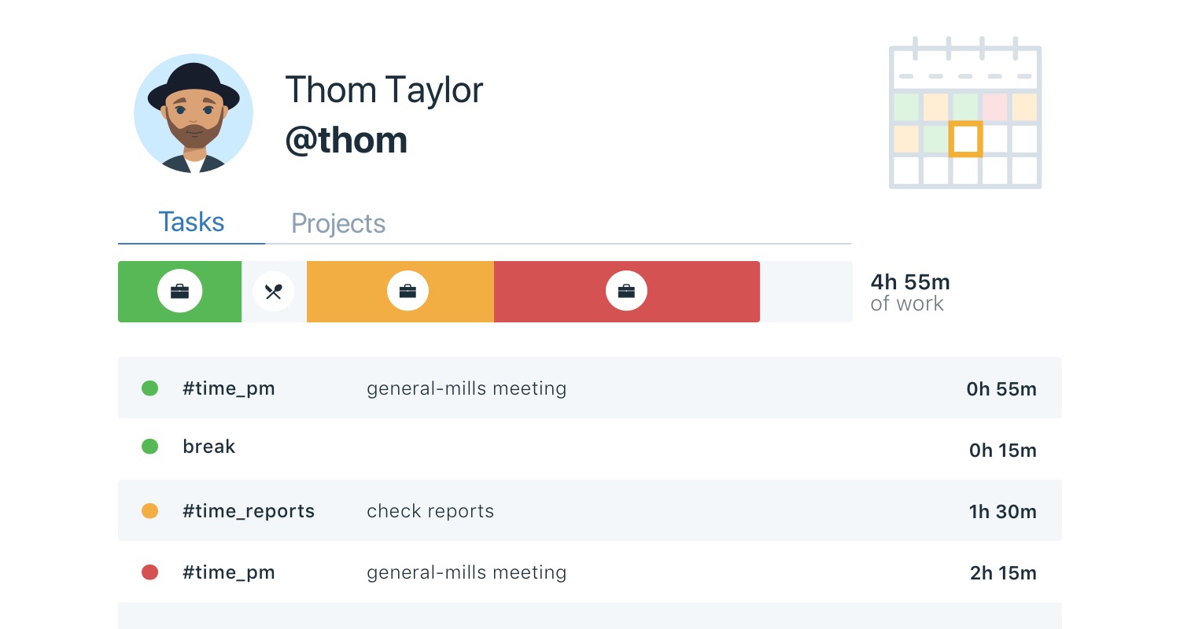Click the 4h 55m of work total
This screenshot has height=629, width=1180.
pos(910,292)
